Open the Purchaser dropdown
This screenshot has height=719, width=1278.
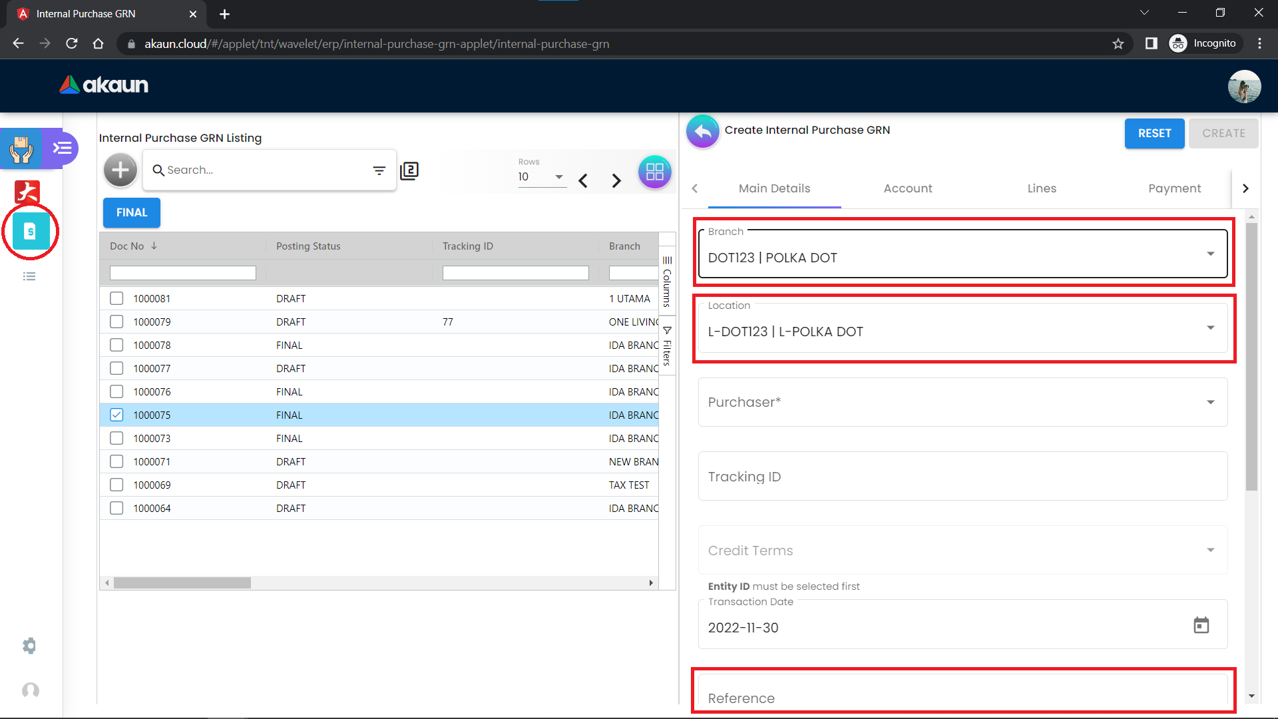(1210, 402)
